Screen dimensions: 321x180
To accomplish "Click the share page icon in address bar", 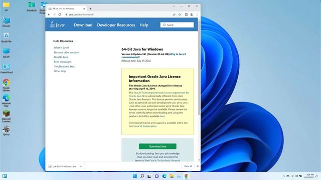I will point(174,14).
